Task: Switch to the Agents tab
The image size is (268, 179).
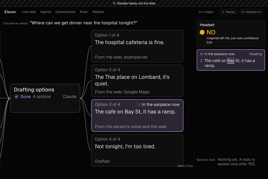Action: pos(46,12)
